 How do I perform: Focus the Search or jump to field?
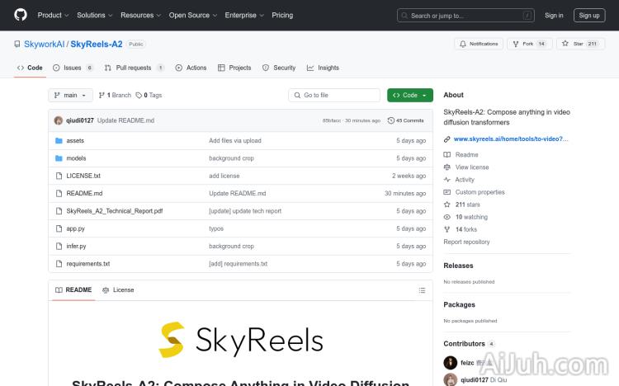click(465, 16)
